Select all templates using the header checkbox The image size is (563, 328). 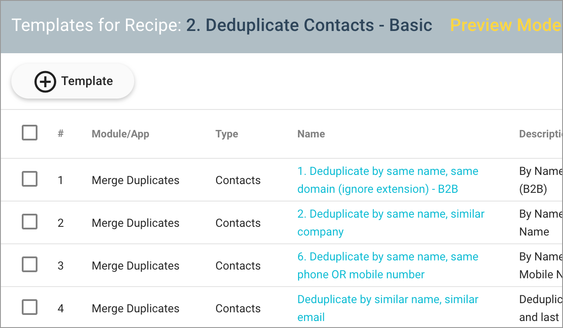click(x=29, y=132)
